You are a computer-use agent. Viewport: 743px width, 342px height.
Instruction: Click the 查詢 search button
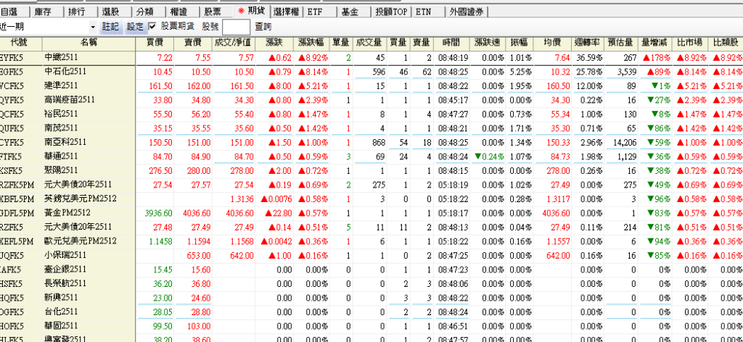click(x=263, y=26)
